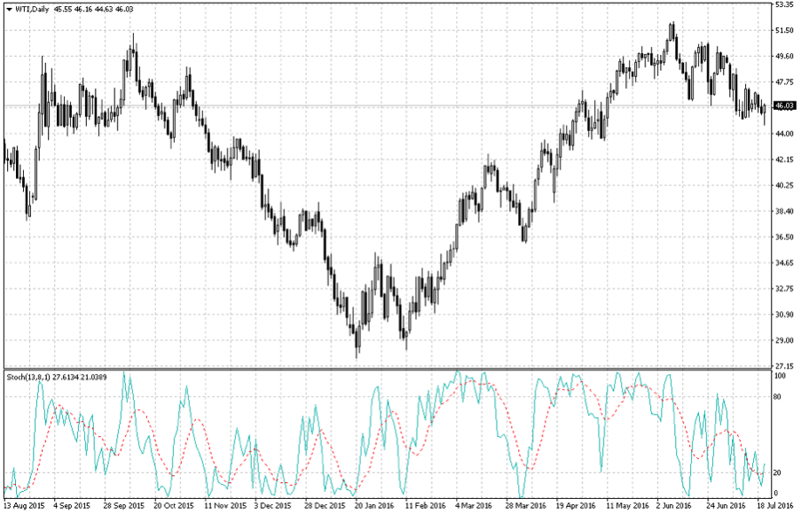The height and width of the screenshot is (514, 801).
Task: Click the arrow beside WTI,Daily title
Action: point(9,9)
